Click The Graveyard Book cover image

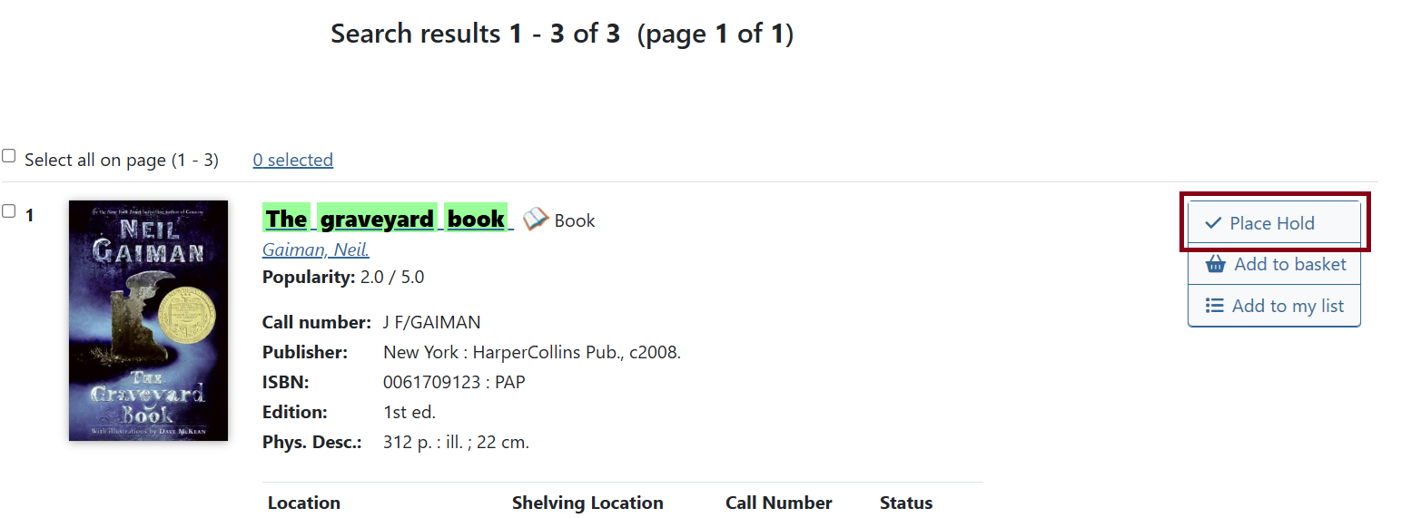(x=148, y=320)
